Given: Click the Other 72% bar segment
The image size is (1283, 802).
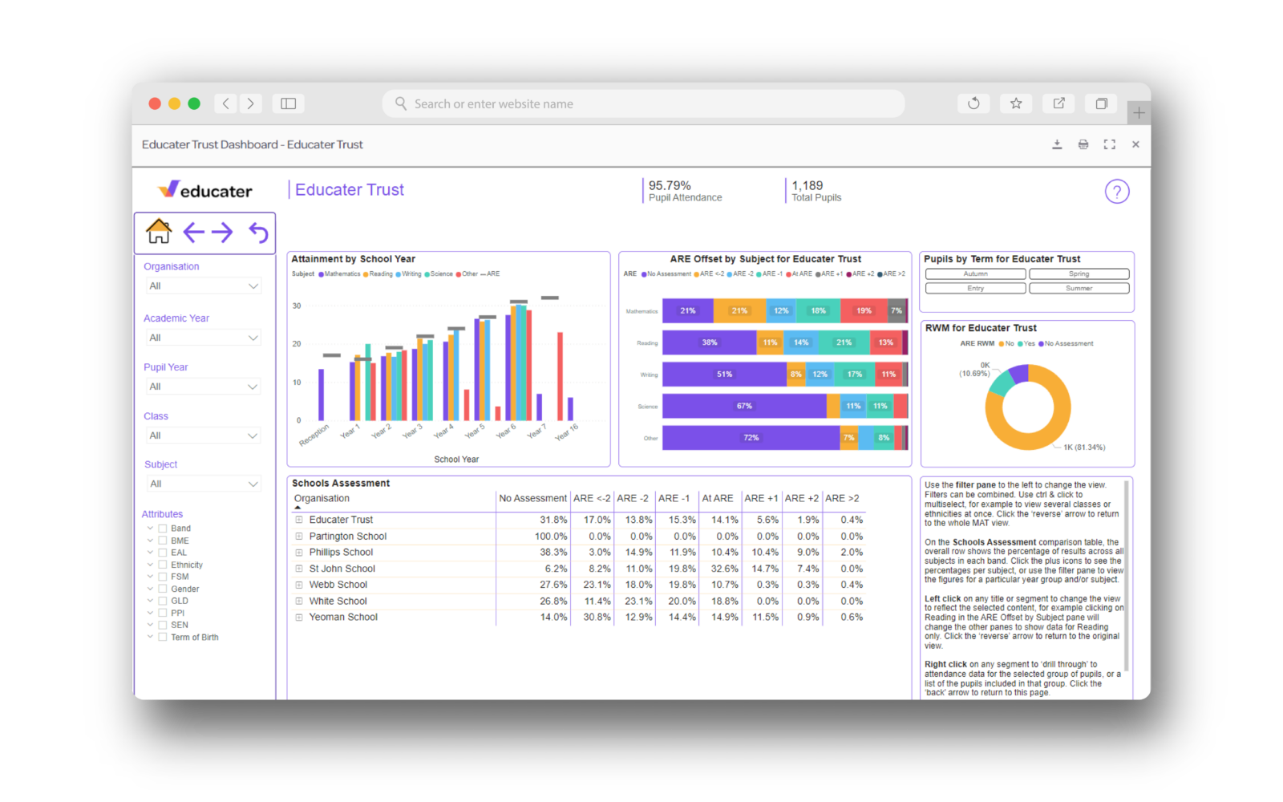Looking at the screenshot, I should point(751,438).
